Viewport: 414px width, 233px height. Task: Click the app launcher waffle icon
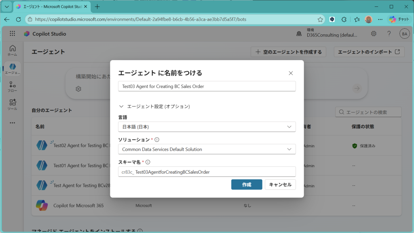click(x=13, y=34)
